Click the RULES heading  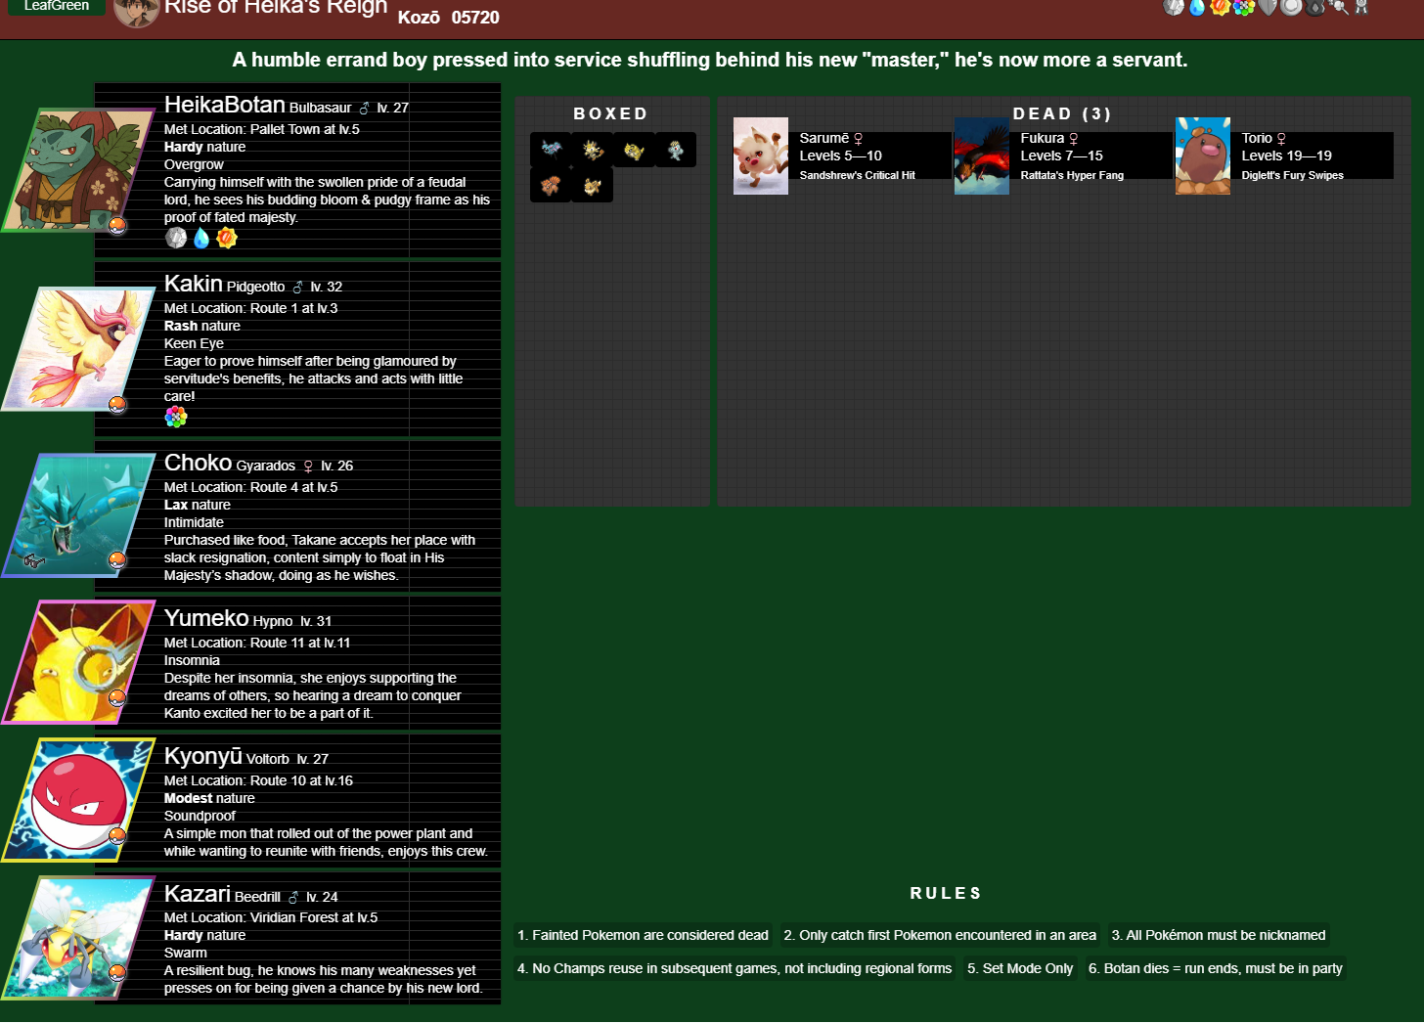(x=946, y=893)
